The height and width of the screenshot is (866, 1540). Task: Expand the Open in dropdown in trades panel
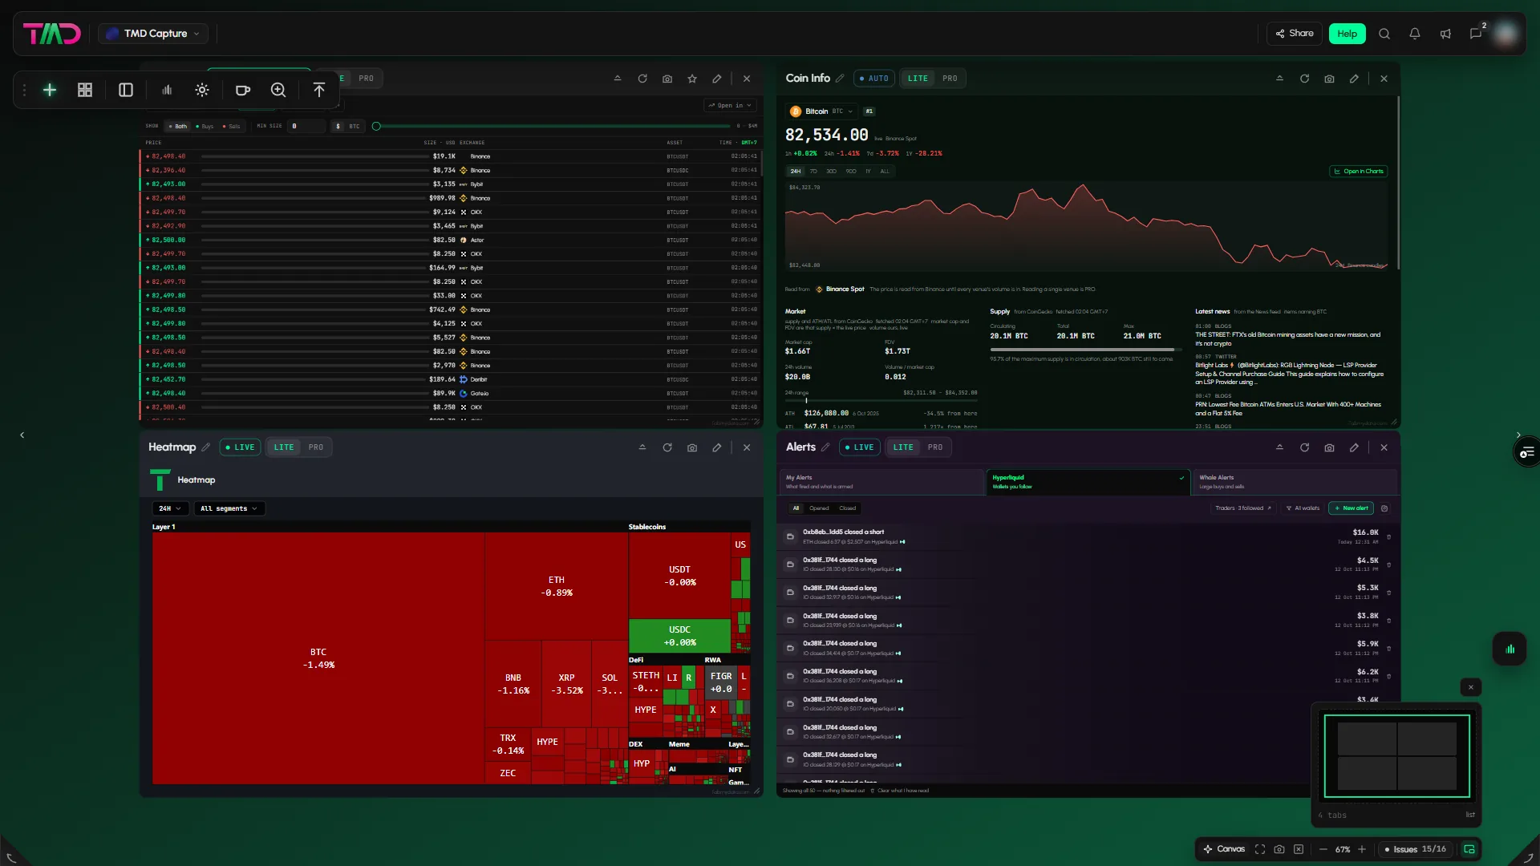730,105
